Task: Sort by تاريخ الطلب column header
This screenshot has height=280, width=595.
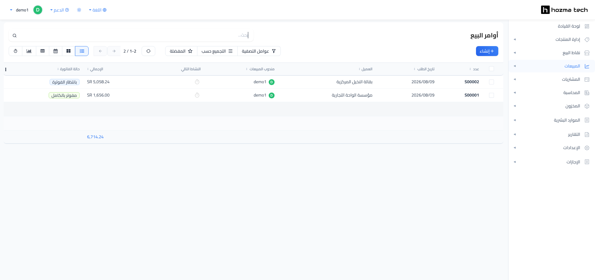Action: pyautogui.click(x=425, y=69)
